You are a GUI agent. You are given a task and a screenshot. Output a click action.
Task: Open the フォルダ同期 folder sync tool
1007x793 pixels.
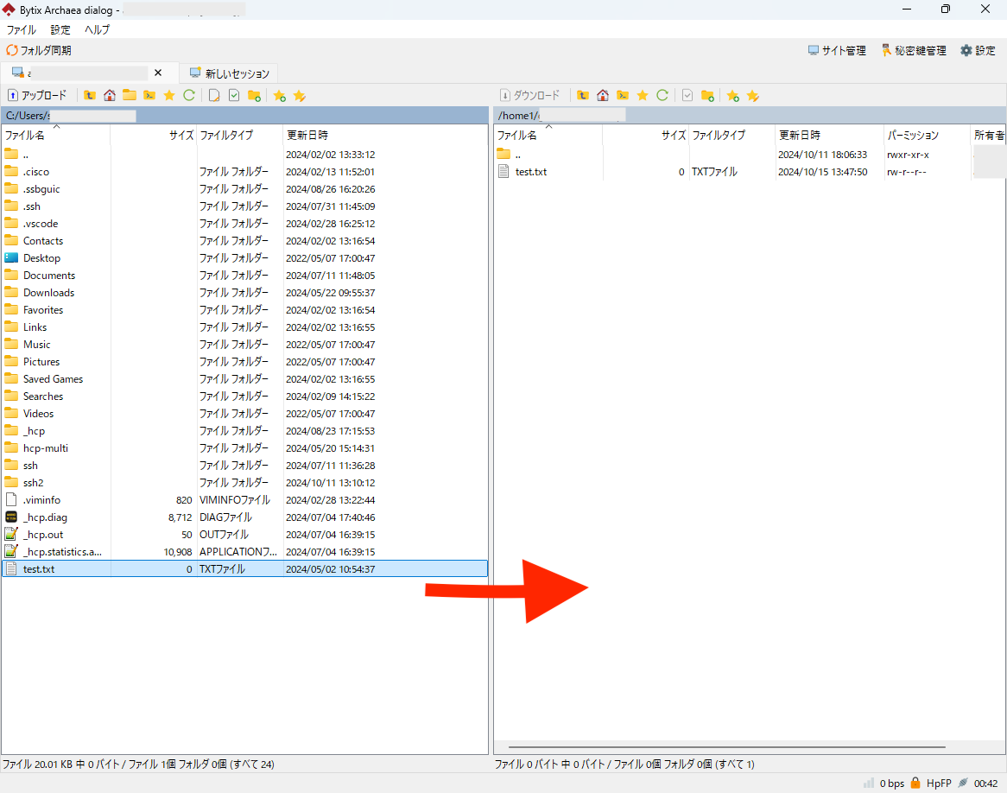pos(39,51)
